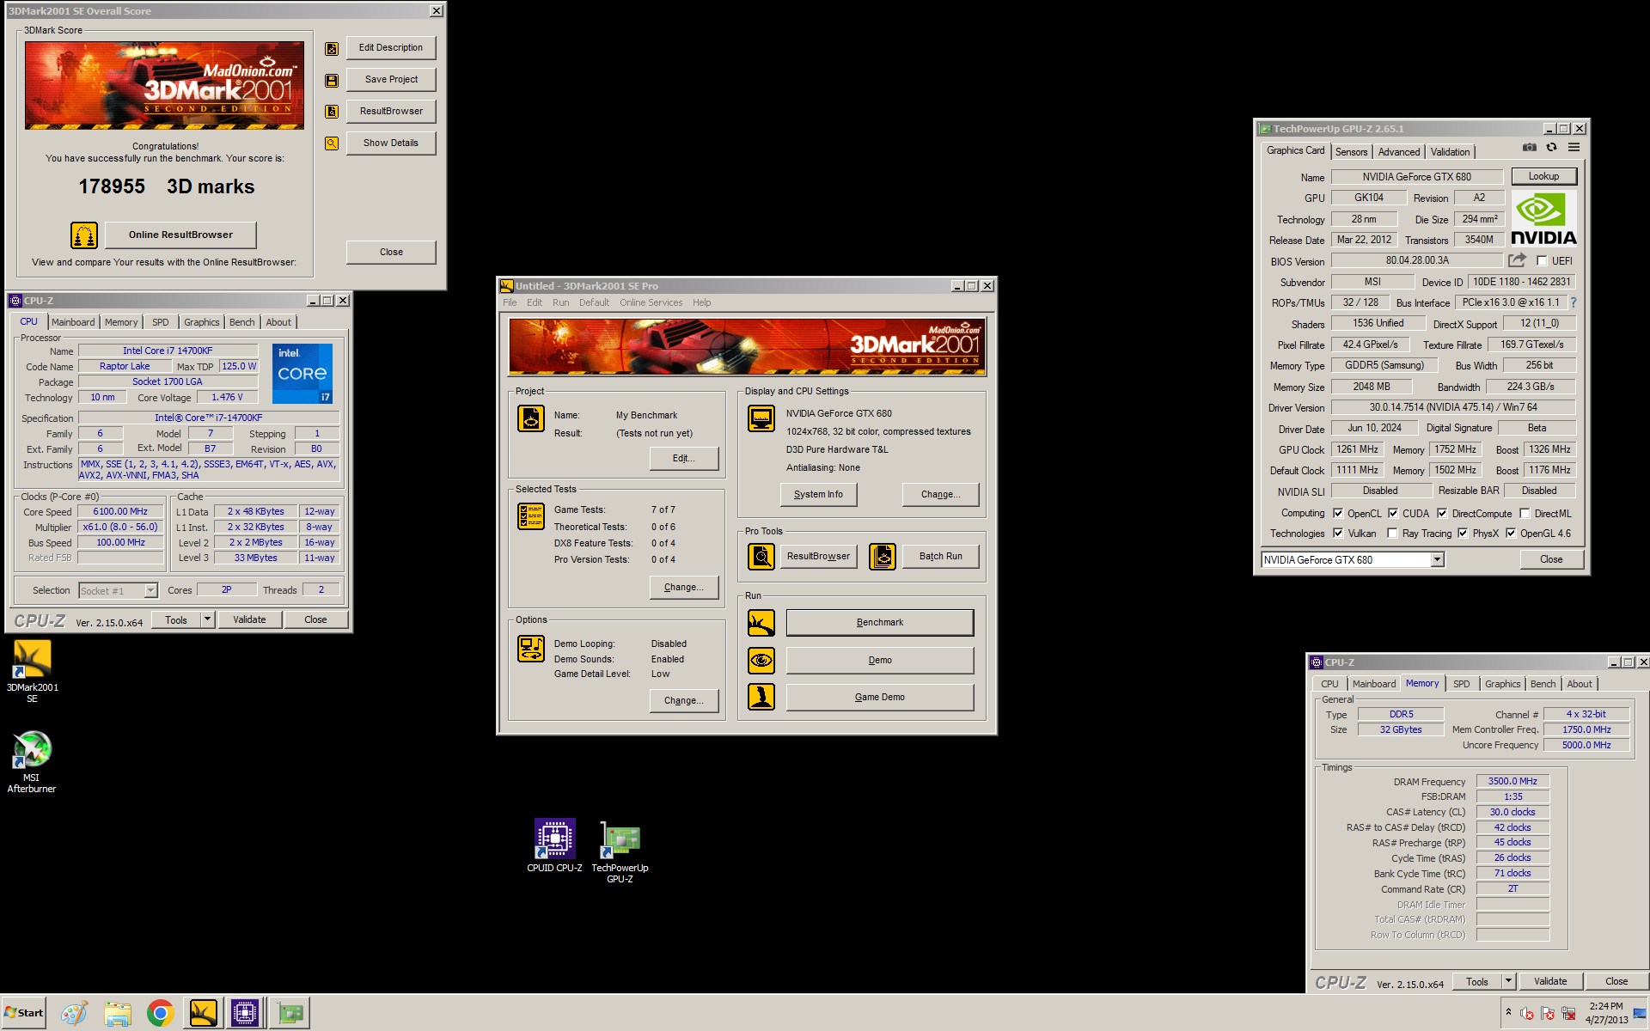Open the 3DMark2001 SE desktop shortcut
Screen dimensions: 1650x1031
pyautogui.click(x=32, y=672)
